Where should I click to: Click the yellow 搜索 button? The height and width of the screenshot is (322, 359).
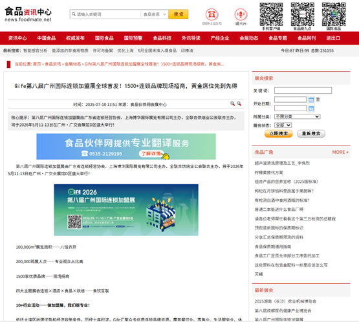pyautogui.click(x=179, y=14)
